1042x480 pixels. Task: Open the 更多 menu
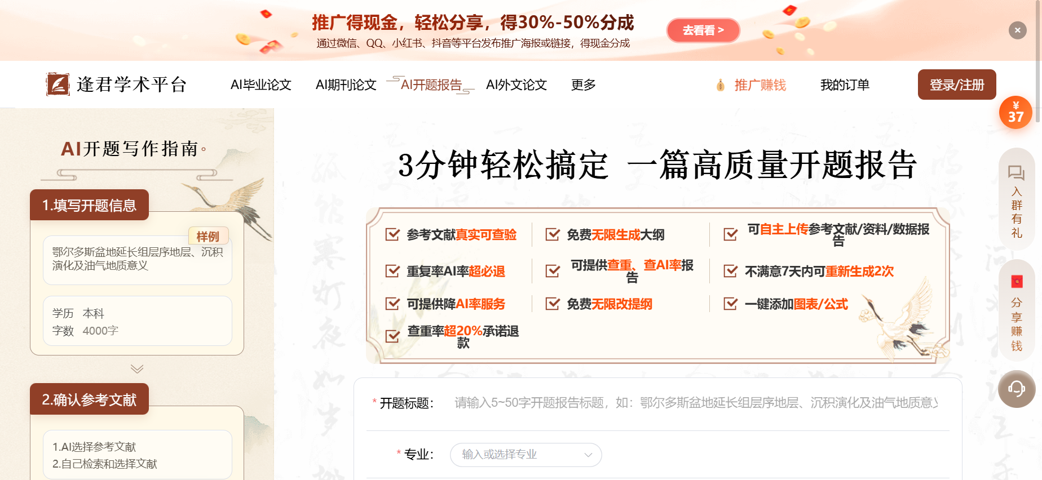[583, 85]
